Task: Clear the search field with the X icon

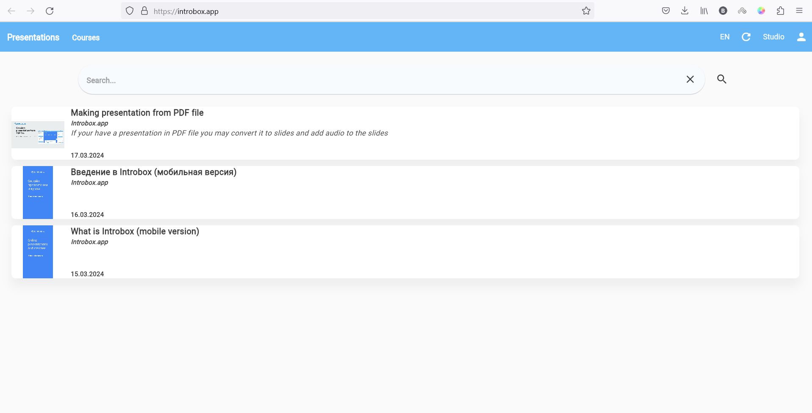Action: pyautogui.click(x=690, y=79)
